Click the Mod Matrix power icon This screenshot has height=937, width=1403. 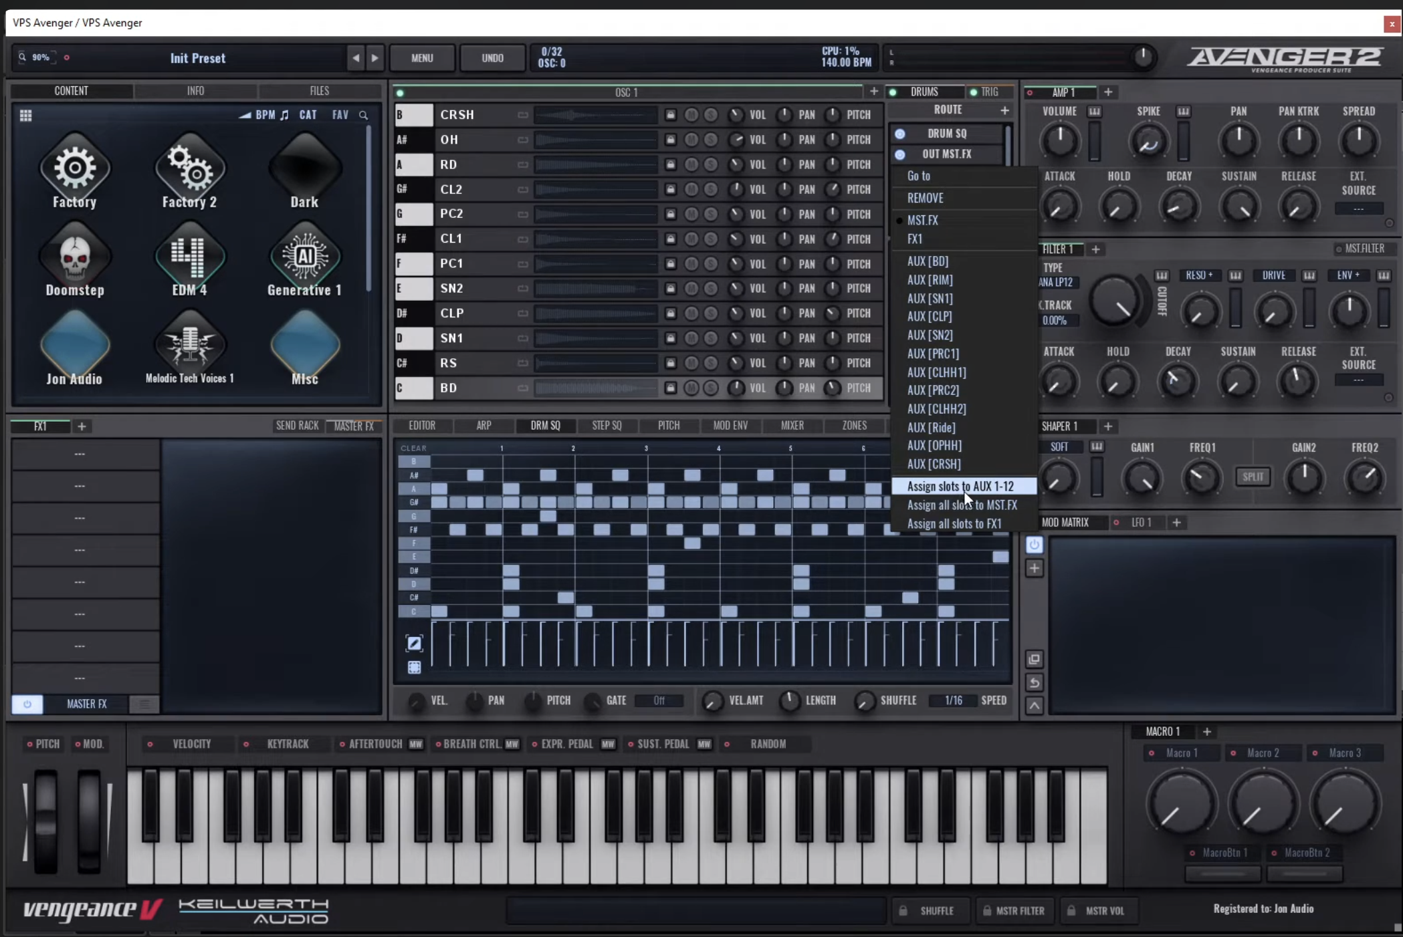pyautogui.click(x=1034, y=545)
